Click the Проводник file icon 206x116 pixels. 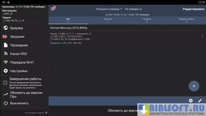coord(6,45)
